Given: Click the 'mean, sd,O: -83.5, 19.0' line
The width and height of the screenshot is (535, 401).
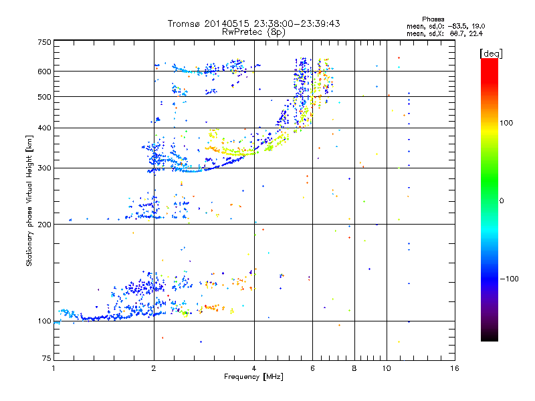Looking at the screenshot, I should 445,26.
